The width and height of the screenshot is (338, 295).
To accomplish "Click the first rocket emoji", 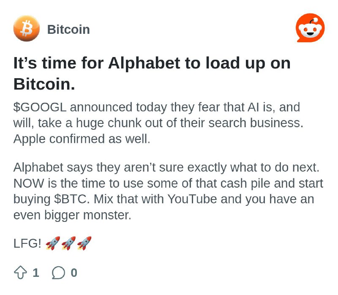I will coord(53,243).
